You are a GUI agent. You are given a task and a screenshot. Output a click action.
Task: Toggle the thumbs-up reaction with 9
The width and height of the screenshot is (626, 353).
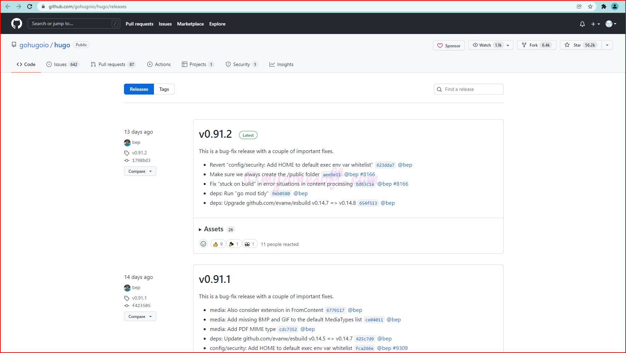[x=218, y=244]
